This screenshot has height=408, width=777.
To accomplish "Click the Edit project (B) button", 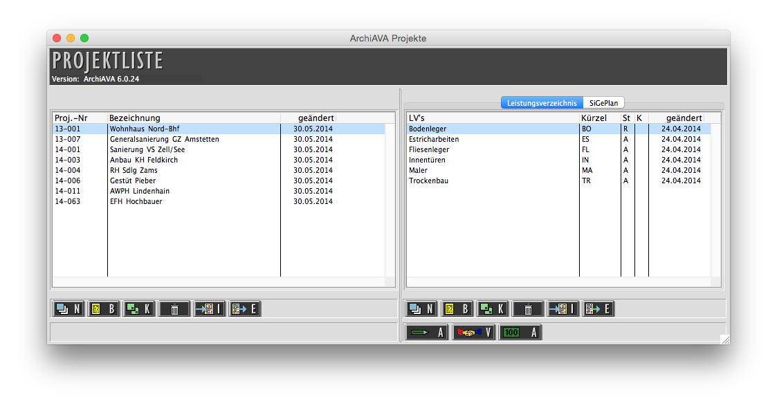I will point(104,309).
